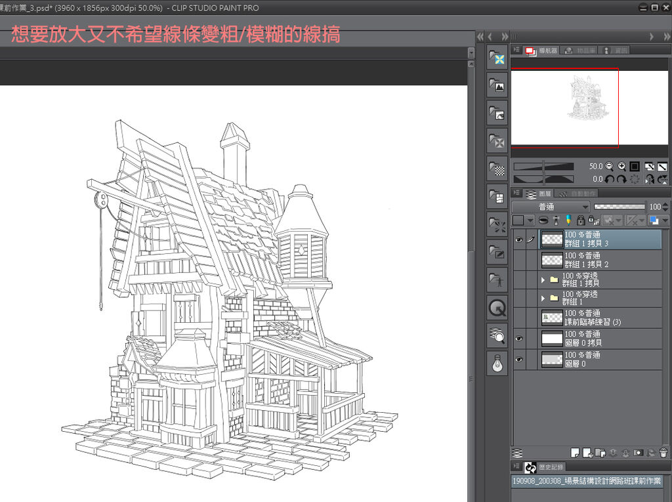This screenshot has width=672, height=502.
Task: Set Navigator view to 100 percent
Action: (635, 166)
